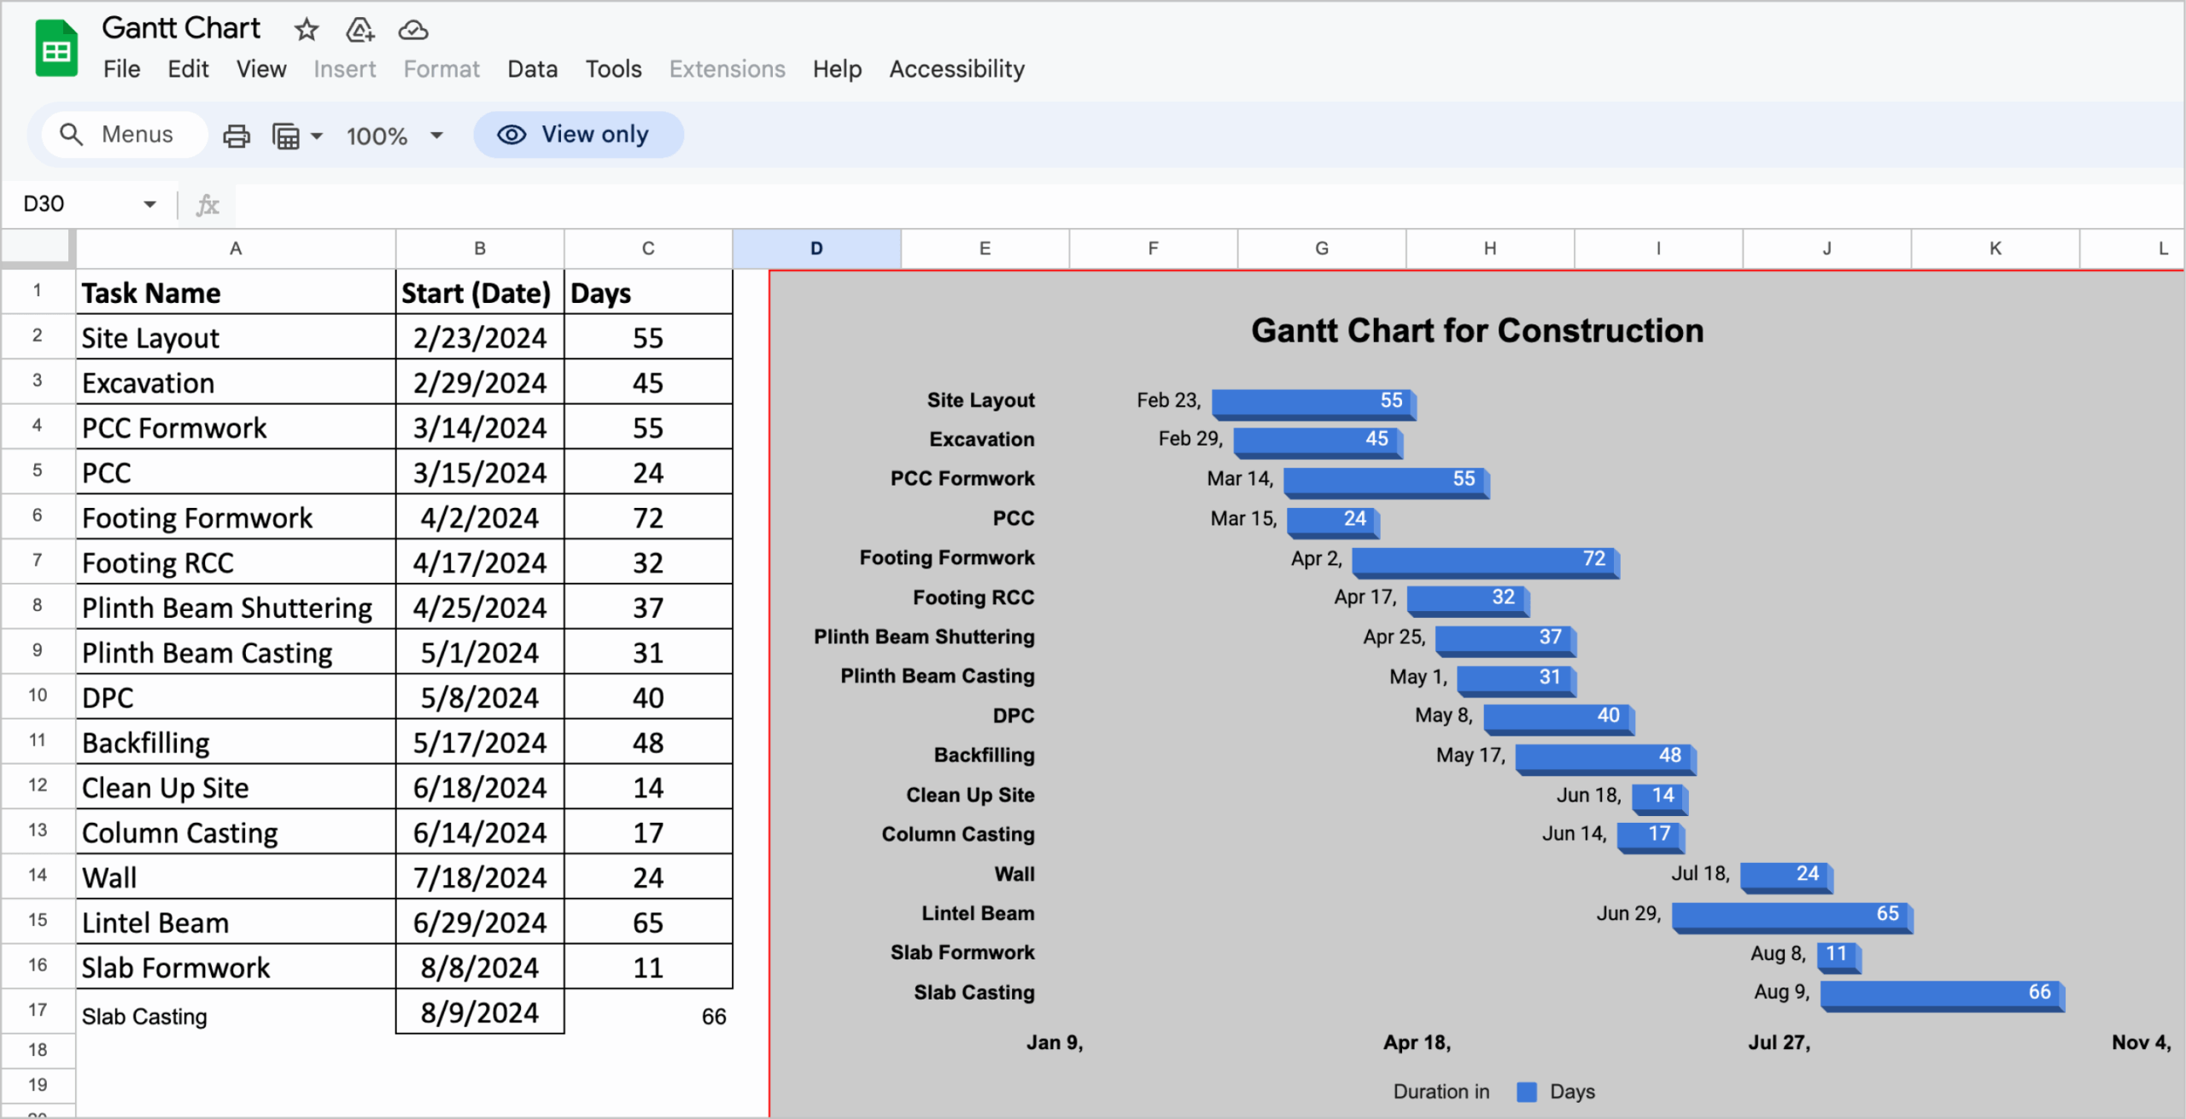The height and width of the screenshot is (1119, 2186).
Task: Select column header D
Action: [x=815, y=248]
